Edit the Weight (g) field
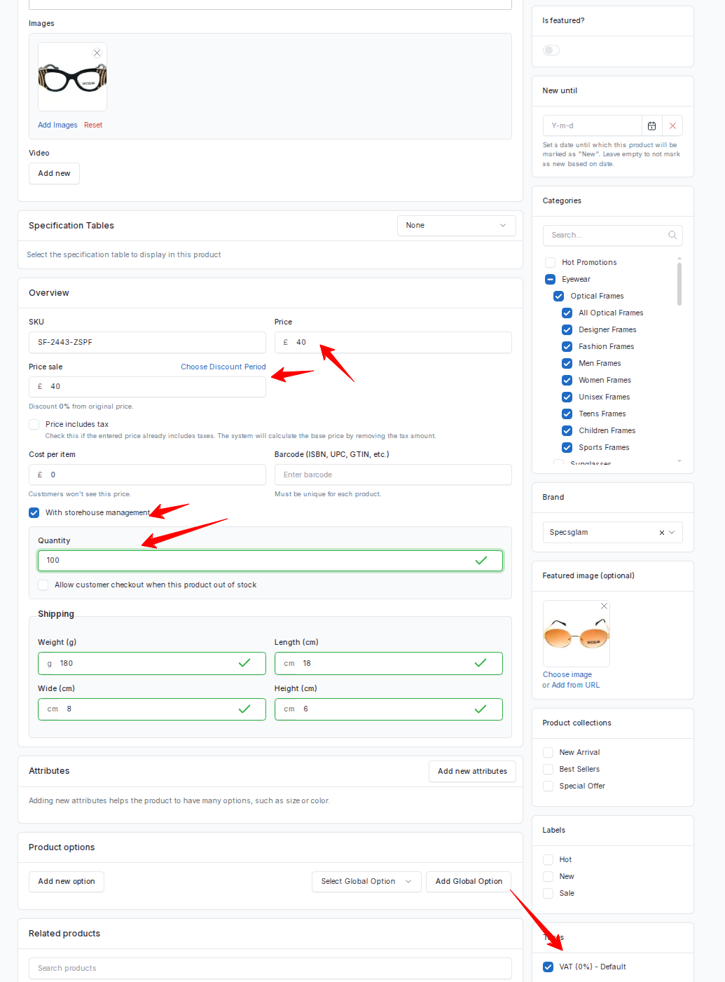Screen dimensions: 725x982 152,663
